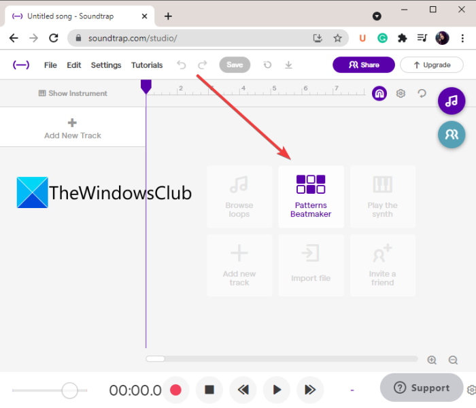Open the Settings menu
Image resolution: width=476 pixels, height=408 pixels.
(106, 65)
